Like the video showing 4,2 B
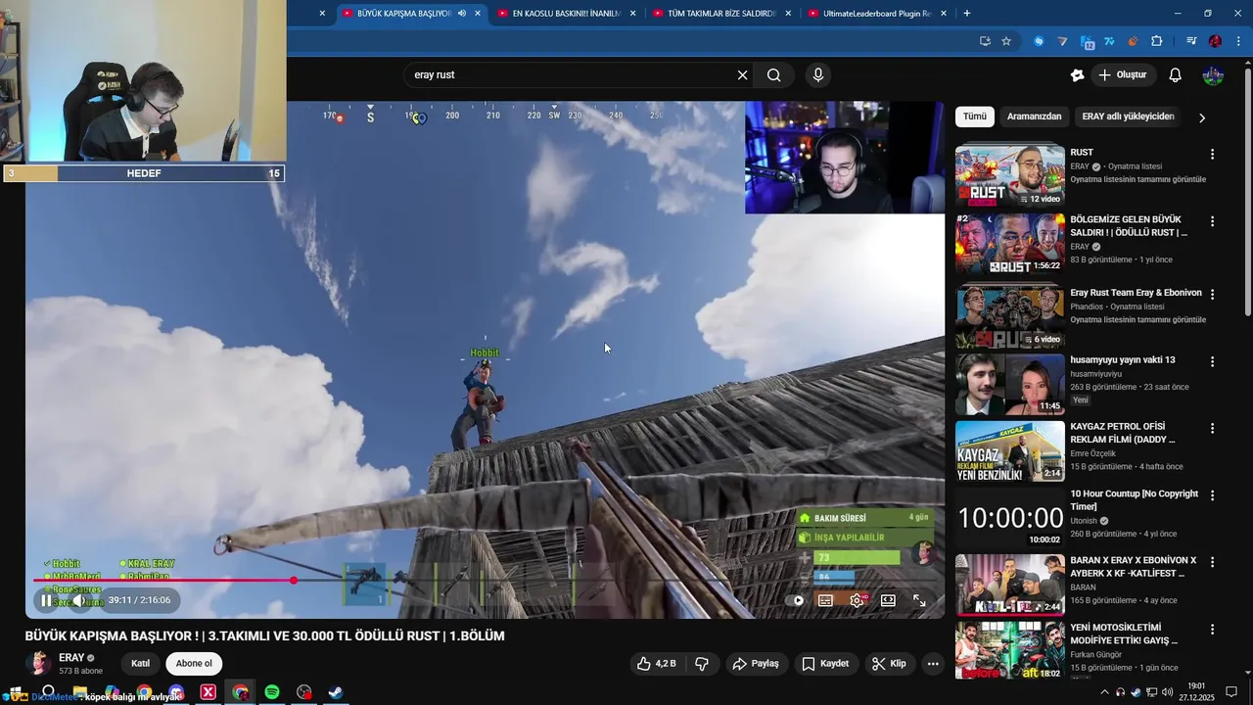This screenshot has height=705, width=1253. pyautogui.click(x=657, y=663)
